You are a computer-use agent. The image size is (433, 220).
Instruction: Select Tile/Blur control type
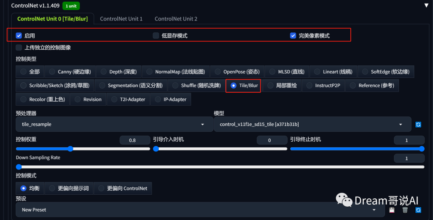[x=243, y=86]
